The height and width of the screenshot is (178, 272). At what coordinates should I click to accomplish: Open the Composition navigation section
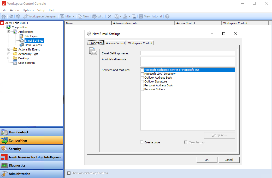pyautogui.click(x=31, y=141)
